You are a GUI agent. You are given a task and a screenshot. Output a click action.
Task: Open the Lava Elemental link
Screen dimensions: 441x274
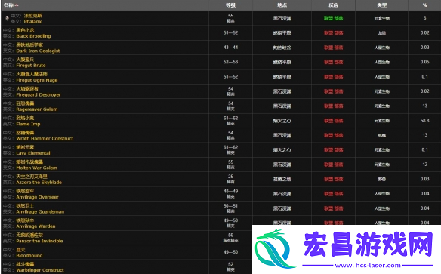coord(33,153)
